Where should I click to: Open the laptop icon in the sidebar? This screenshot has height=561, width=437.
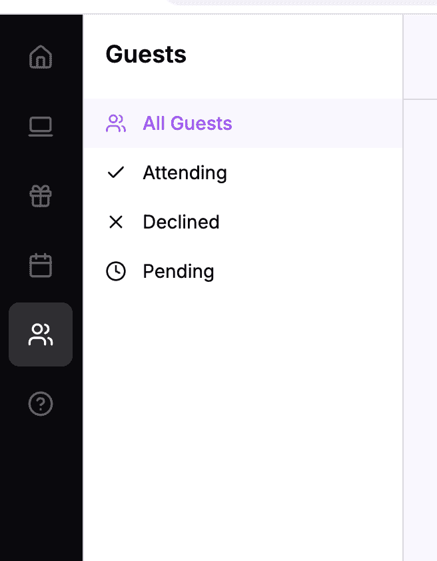(x=41, y=127)
